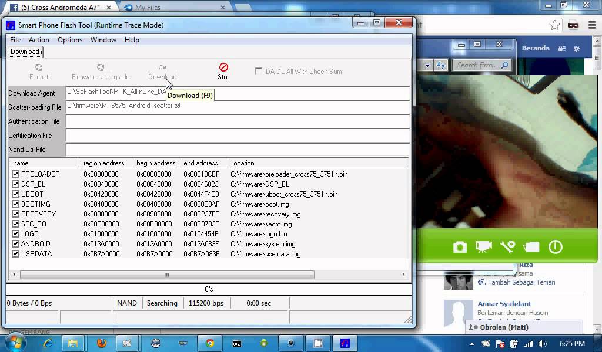
Task: Uncheck the PRELOADER checkbox
Action: click(15, 174)
